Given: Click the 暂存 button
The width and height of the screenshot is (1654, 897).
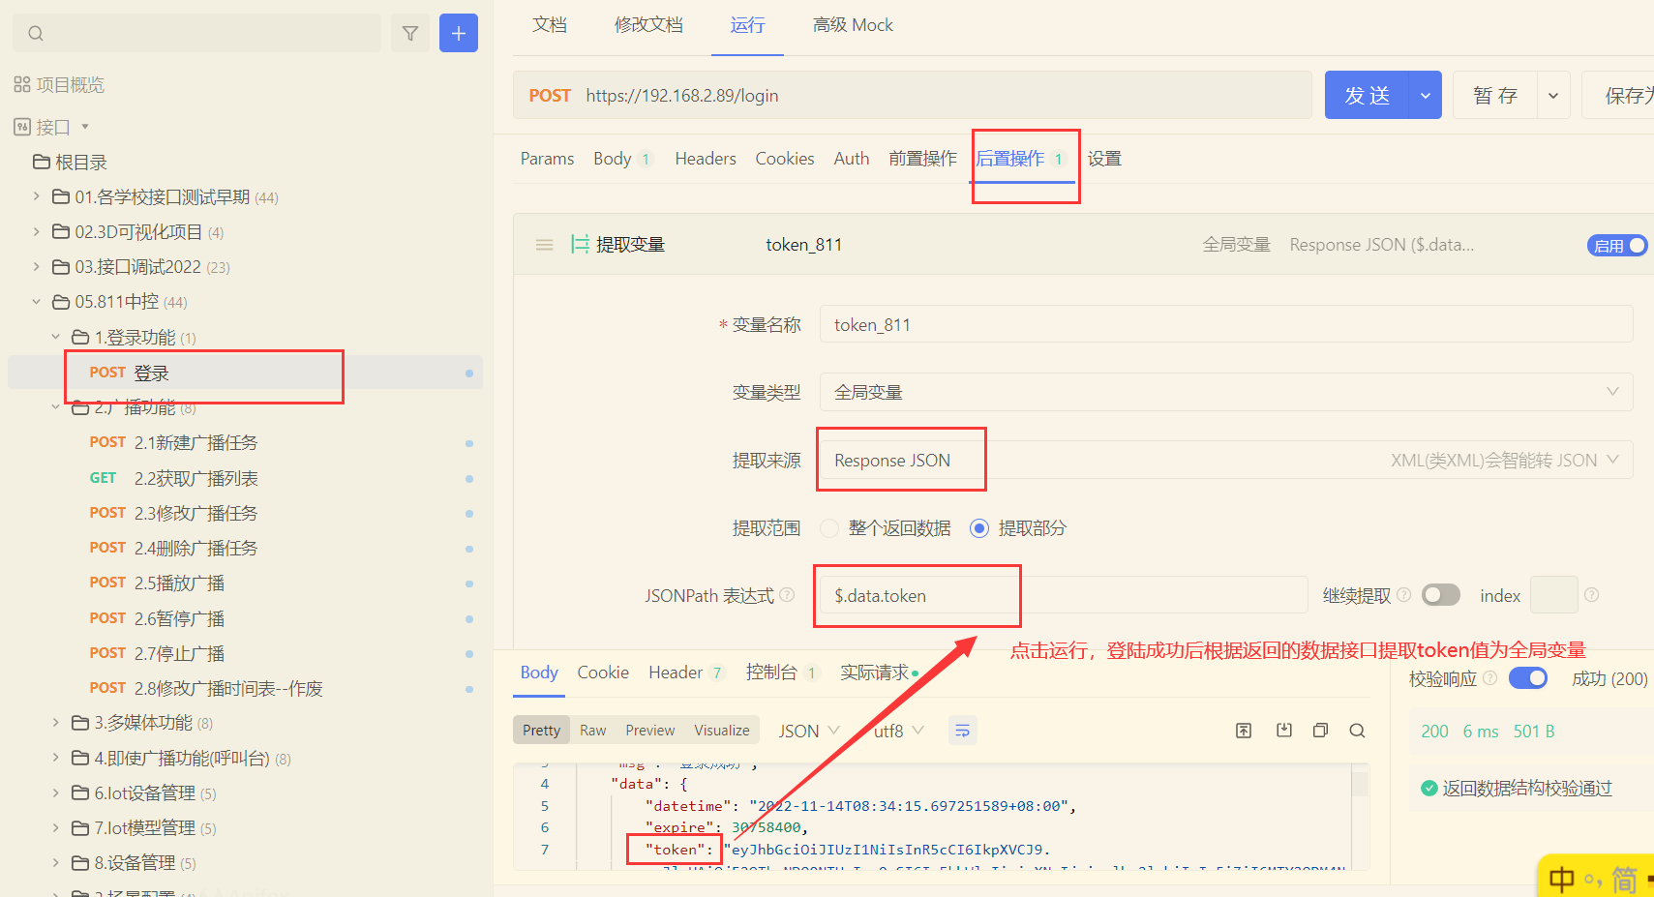Looking at the screenshot, I should pos(1495,96).
